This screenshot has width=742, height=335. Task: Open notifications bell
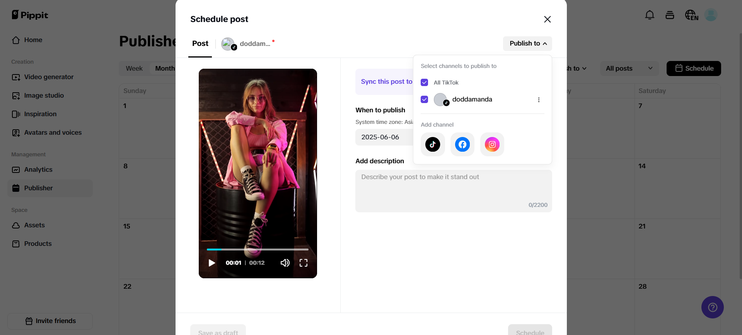(650, 15)
